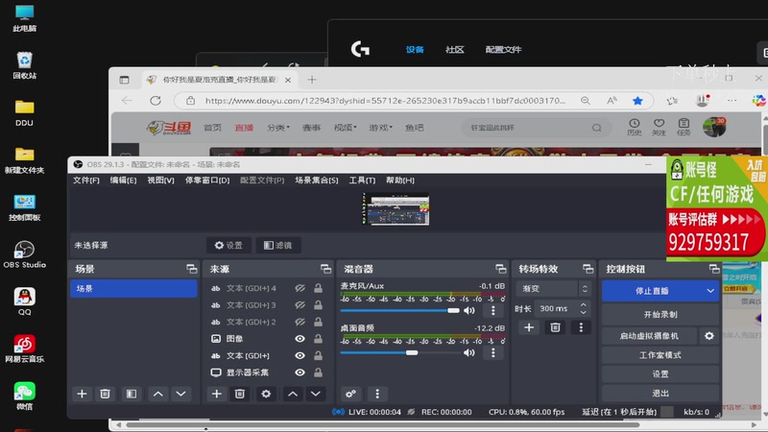Click the 启动虚拟摄像机 button
The image size is (768, 432).
[649, 336]
